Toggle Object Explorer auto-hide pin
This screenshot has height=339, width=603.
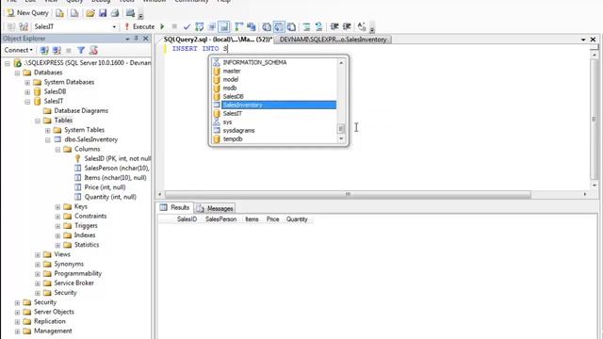pyautogui.click(x=136, y=39)
